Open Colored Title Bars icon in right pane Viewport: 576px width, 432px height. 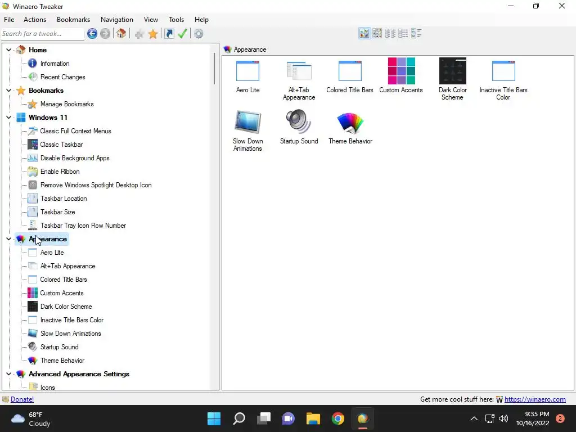click(350, 76)
